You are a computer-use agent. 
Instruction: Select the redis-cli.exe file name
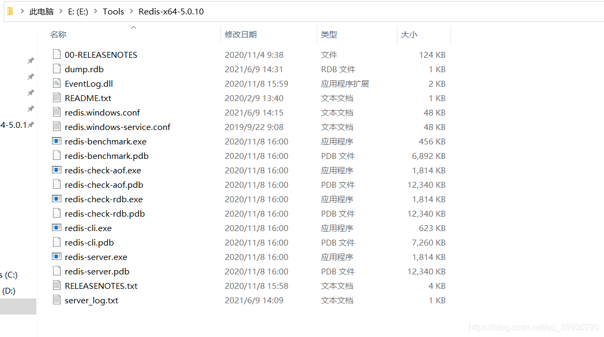tap(88, 228)
